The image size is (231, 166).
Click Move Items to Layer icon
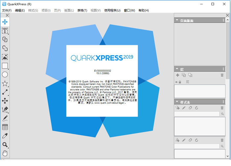pyautogui.click(x=190, y=75)
